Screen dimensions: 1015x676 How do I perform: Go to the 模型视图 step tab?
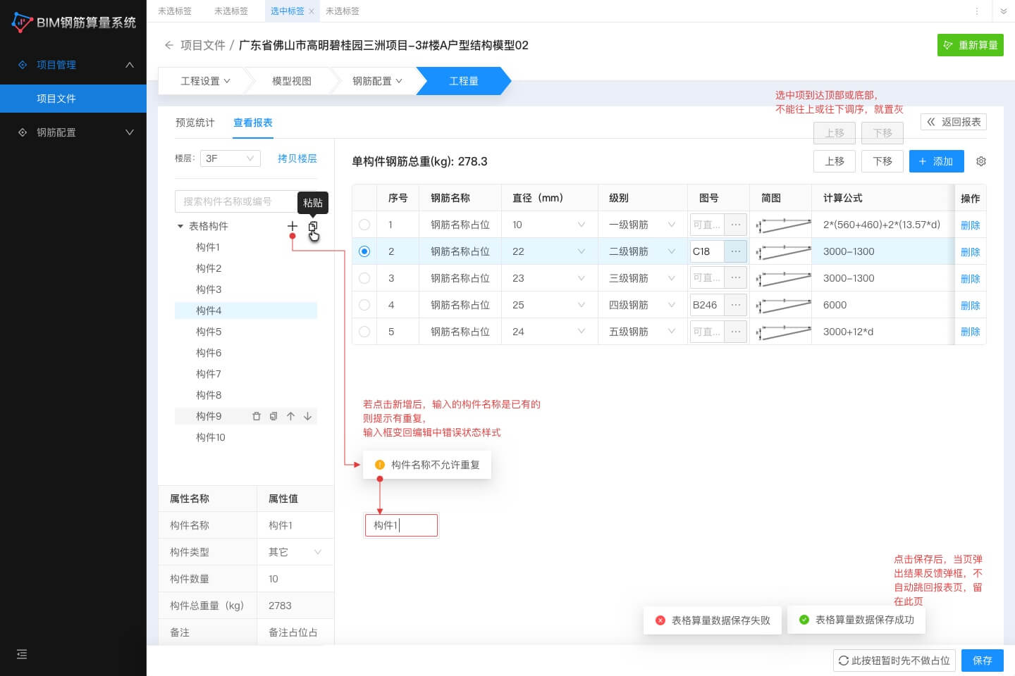click(x=291, y=81)
